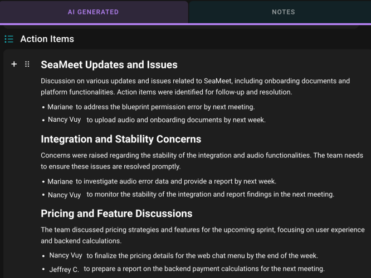The image size is (371, 278).
Task: Select the Action Items section title
Action: click(x=47, y=39)
